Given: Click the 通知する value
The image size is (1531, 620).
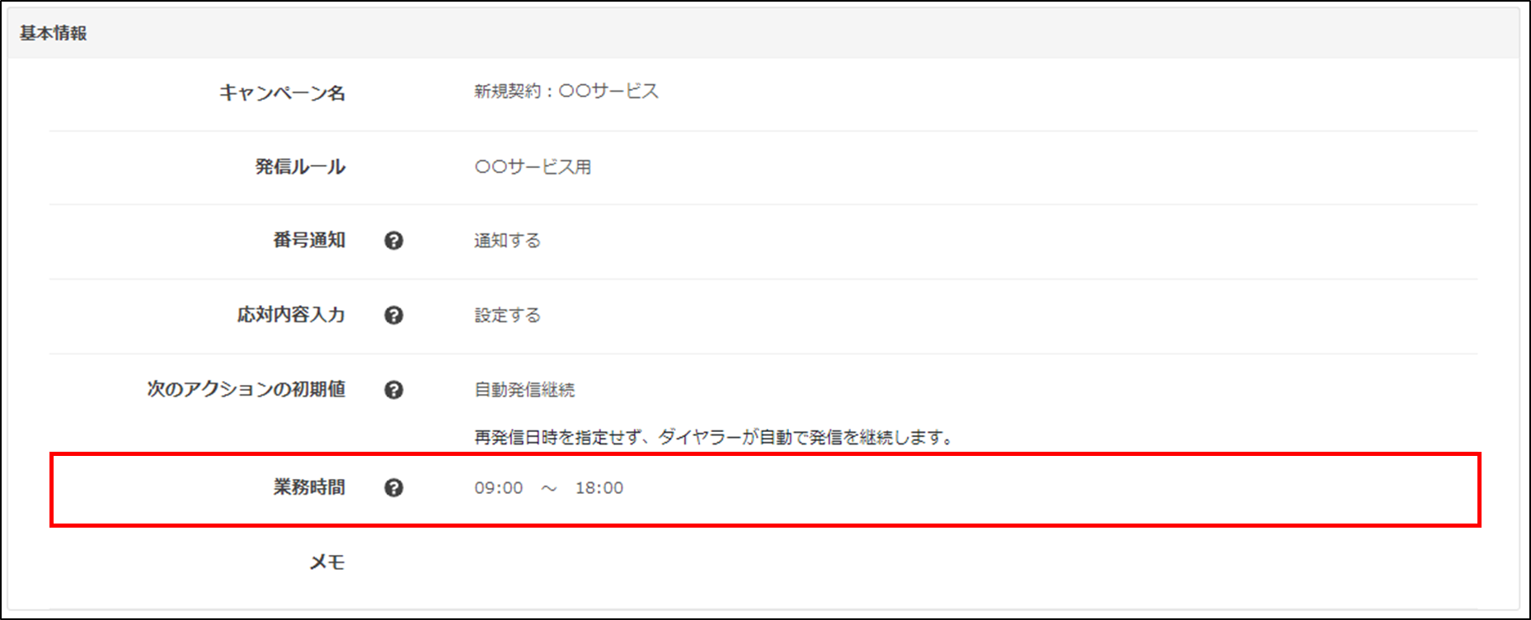Looking at the screenshot, I should click(507, 241).
